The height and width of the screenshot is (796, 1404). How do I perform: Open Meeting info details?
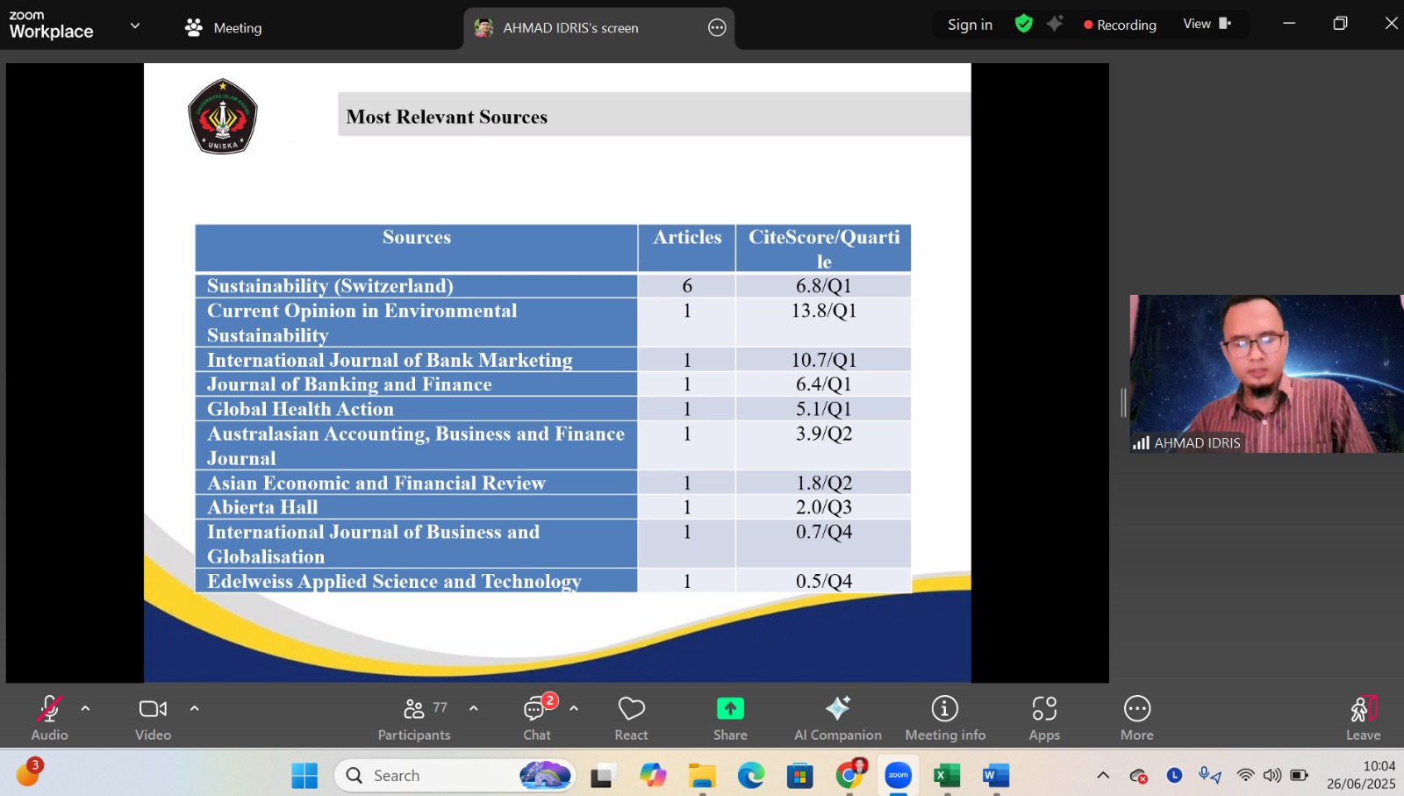[x=945, y=718]
